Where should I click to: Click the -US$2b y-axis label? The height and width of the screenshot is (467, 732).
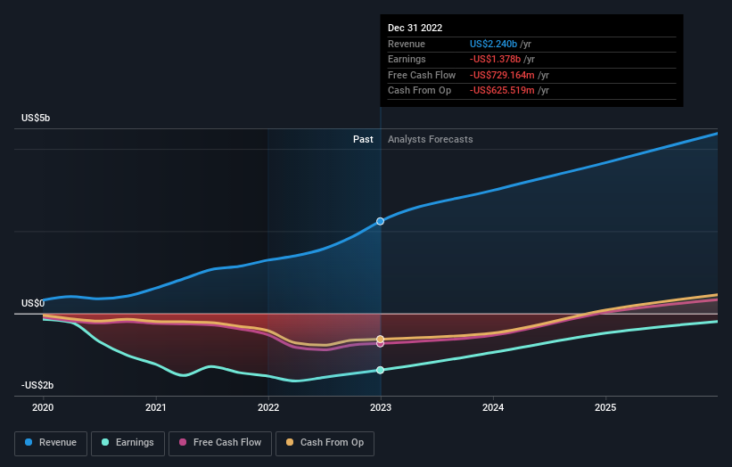coord(37,385)
